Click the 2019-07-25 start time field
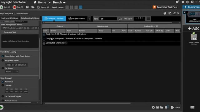The height and width of the screenshot is (112, 200). (16, 65)
